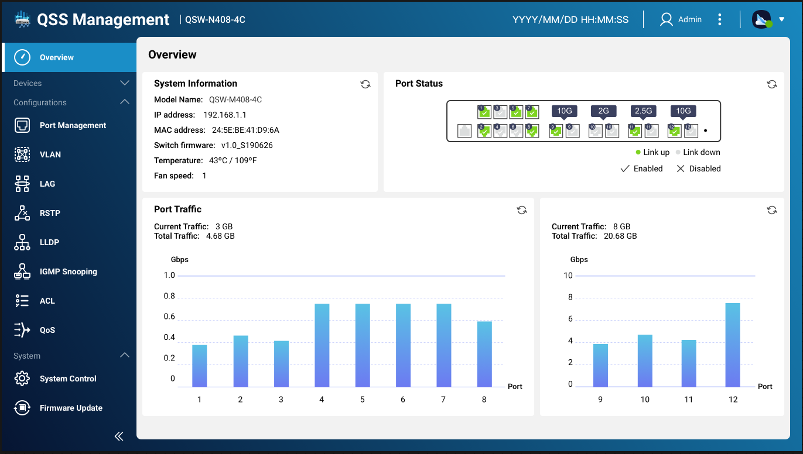Click the port 10 traffic bar
Image resolution: width=803 pixels, height=454 pixels.
pos(645,360)
